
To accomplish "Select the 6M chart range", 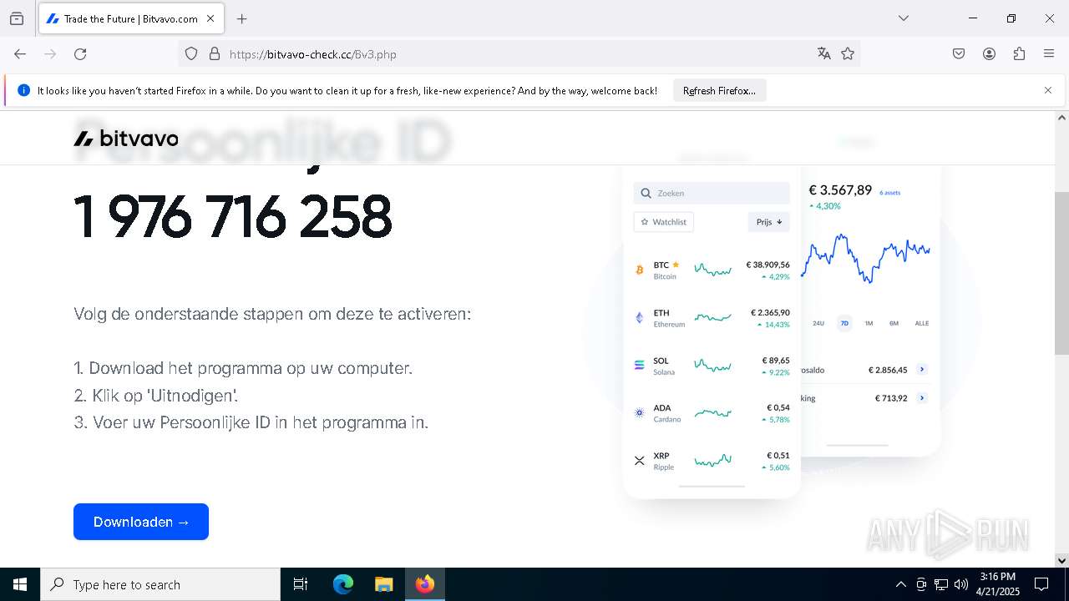I will 894,323.
